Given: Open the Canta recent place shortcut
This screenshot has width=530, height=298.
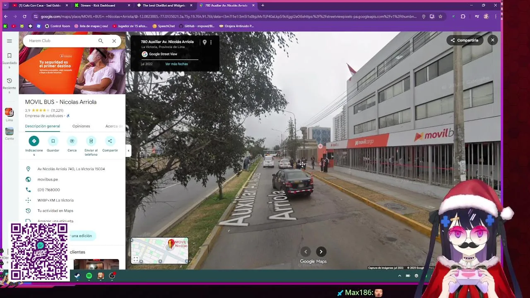Looking at the screenshot, I should coord(9,133).
